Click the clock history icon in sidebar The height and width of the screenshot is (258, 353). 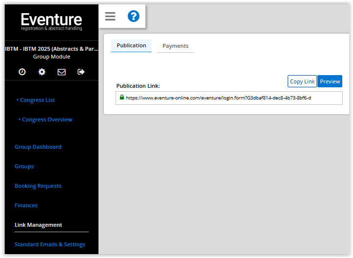[22, 72]
